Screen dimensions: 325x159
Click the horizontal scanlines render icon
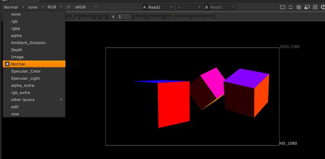[315, 7]
